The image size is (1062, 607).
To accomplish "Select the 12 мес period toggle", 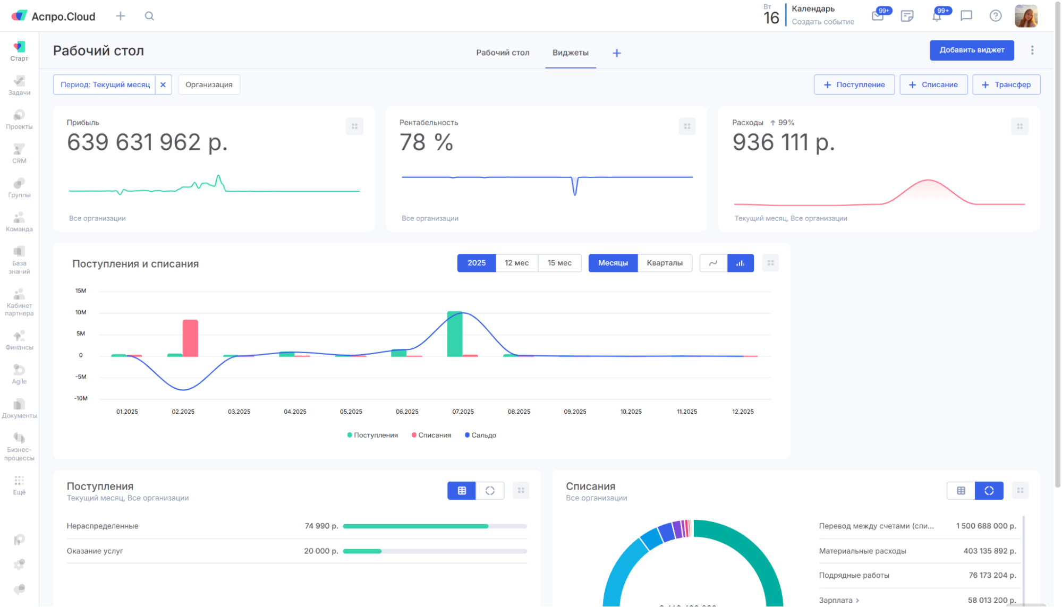I will [x=516, y=263].
